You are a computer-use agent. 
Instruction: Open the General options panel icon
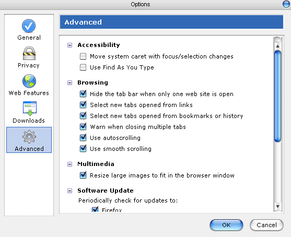coord(29,26)
